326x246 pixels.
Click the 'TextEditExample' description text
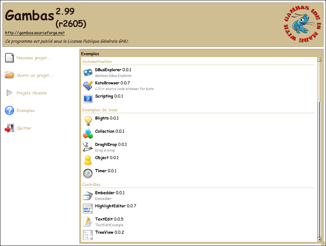point(109,225)
